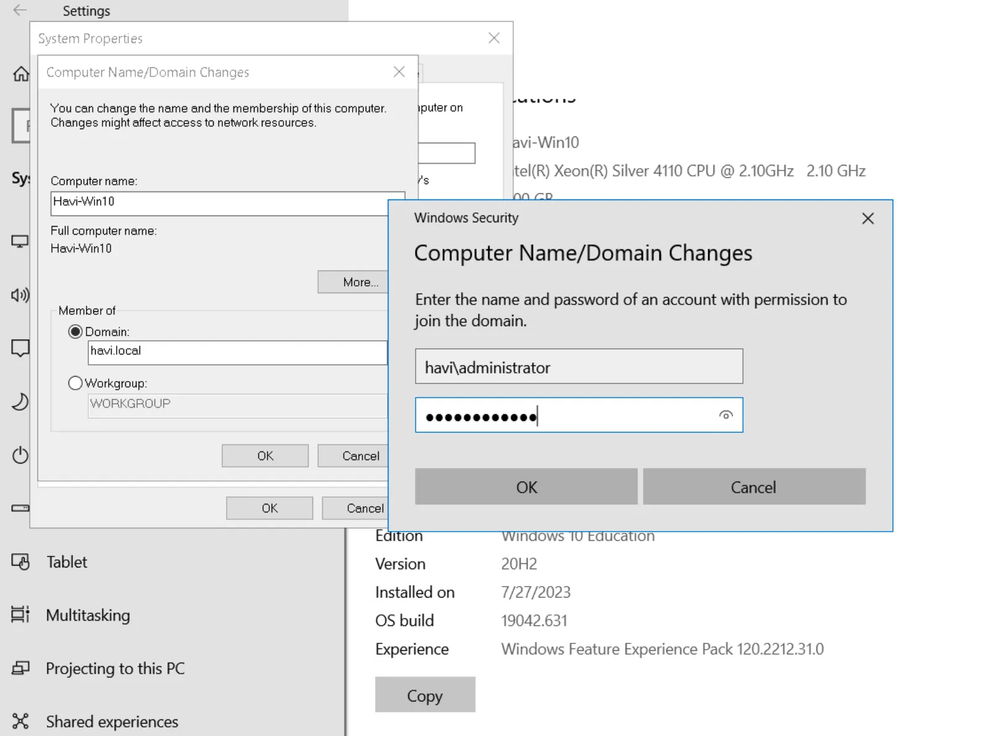
Task: Select the Workgroup radio button
Action: coord(75,383)
